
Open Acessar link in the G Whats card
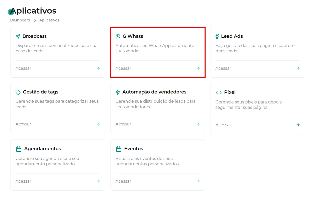(x=123, y=68)
